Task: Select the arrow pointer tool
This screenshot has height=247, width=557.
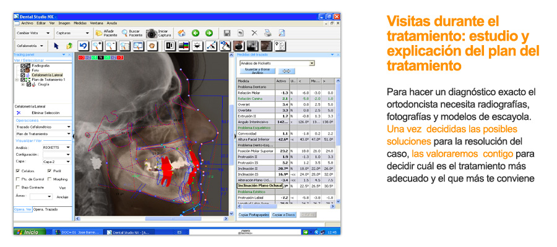Action: click(56, 46)
